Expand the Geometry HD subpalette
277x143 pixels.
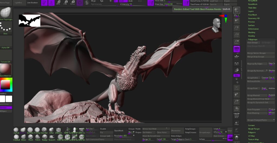(254, 18)
